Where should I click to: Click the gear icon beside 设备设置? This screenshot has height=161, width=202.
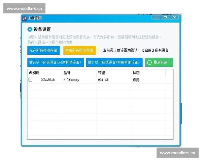coord(30,29)
